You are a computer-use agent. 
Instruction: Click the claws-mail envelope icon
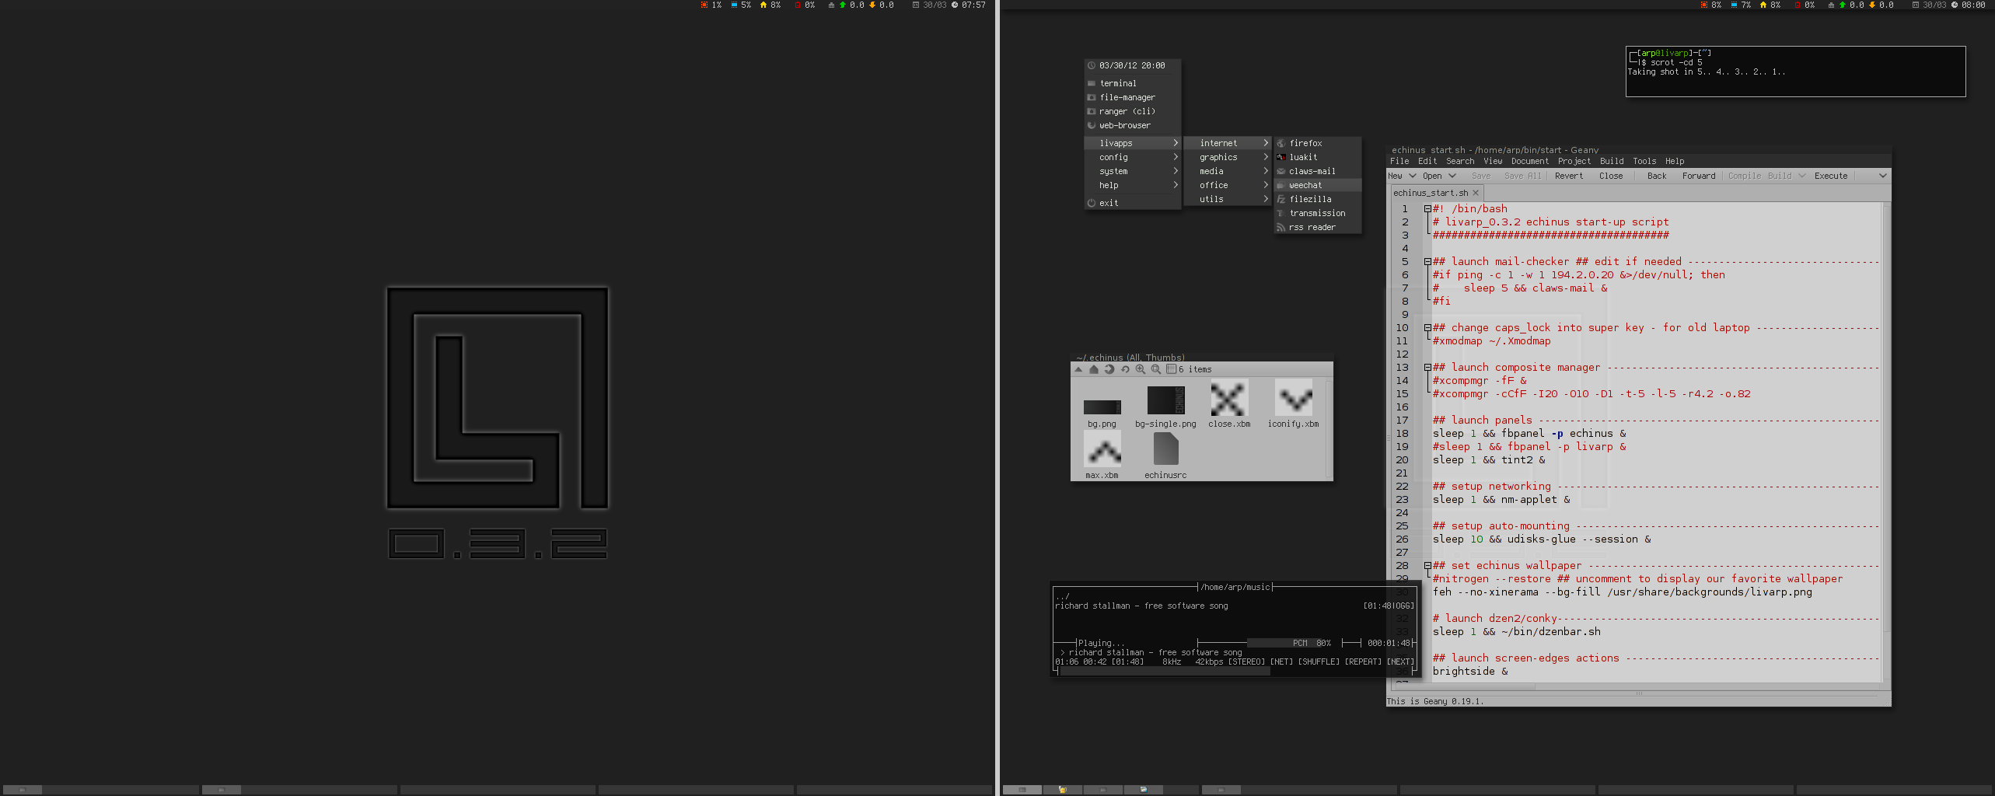[x=1281, y=171]
